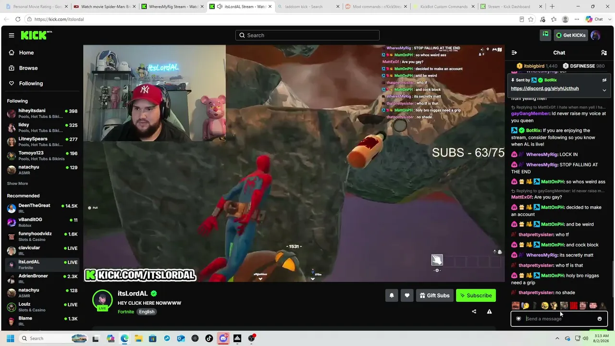
Task: Report the stream with the warning triangle icon
Action: pyautogui.click(x=489, y=311)
